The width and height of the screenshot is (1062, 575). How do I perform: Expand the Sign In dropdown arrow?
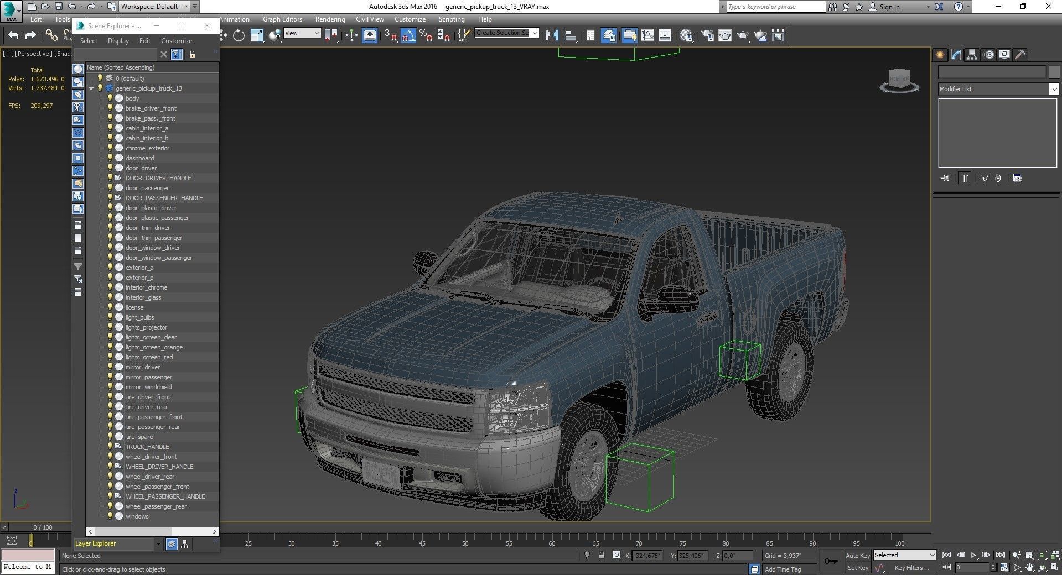pyautogui.click(x=928, y=7)
